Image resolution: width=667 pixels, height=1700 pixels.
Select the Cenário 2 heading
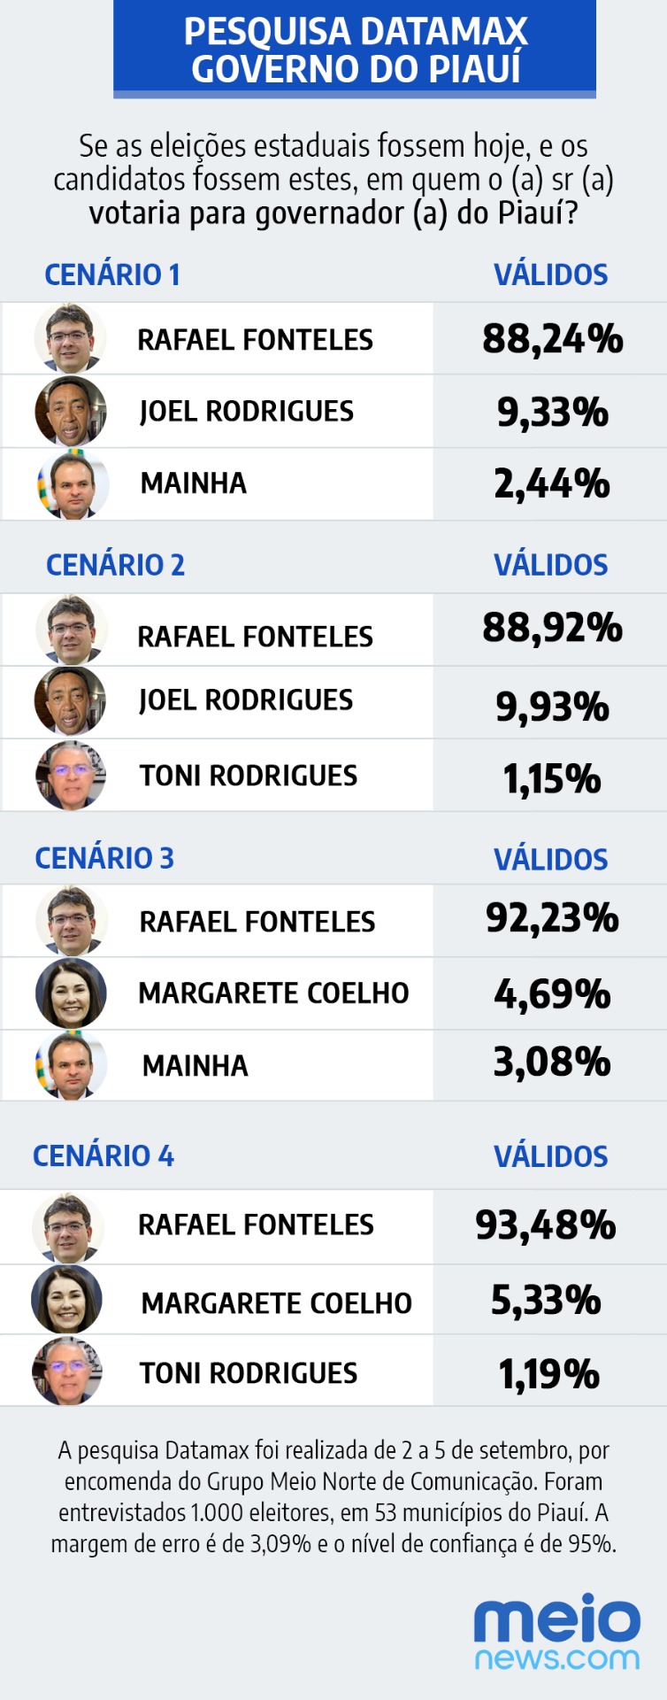115,565
